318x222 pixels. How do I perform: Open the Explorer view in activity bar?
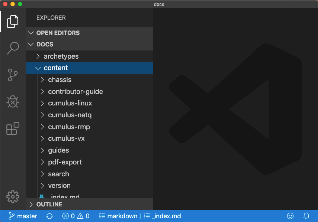tap(13, 22)
